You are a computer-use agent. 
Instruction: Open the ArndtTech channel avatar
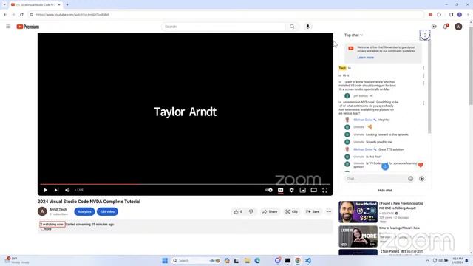click(42, 211)
